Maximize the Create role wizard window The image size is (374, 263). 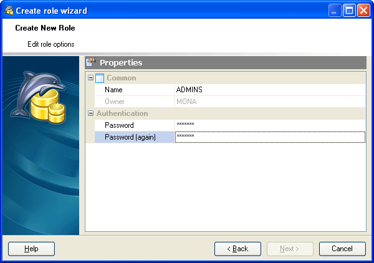coord(349,10)
